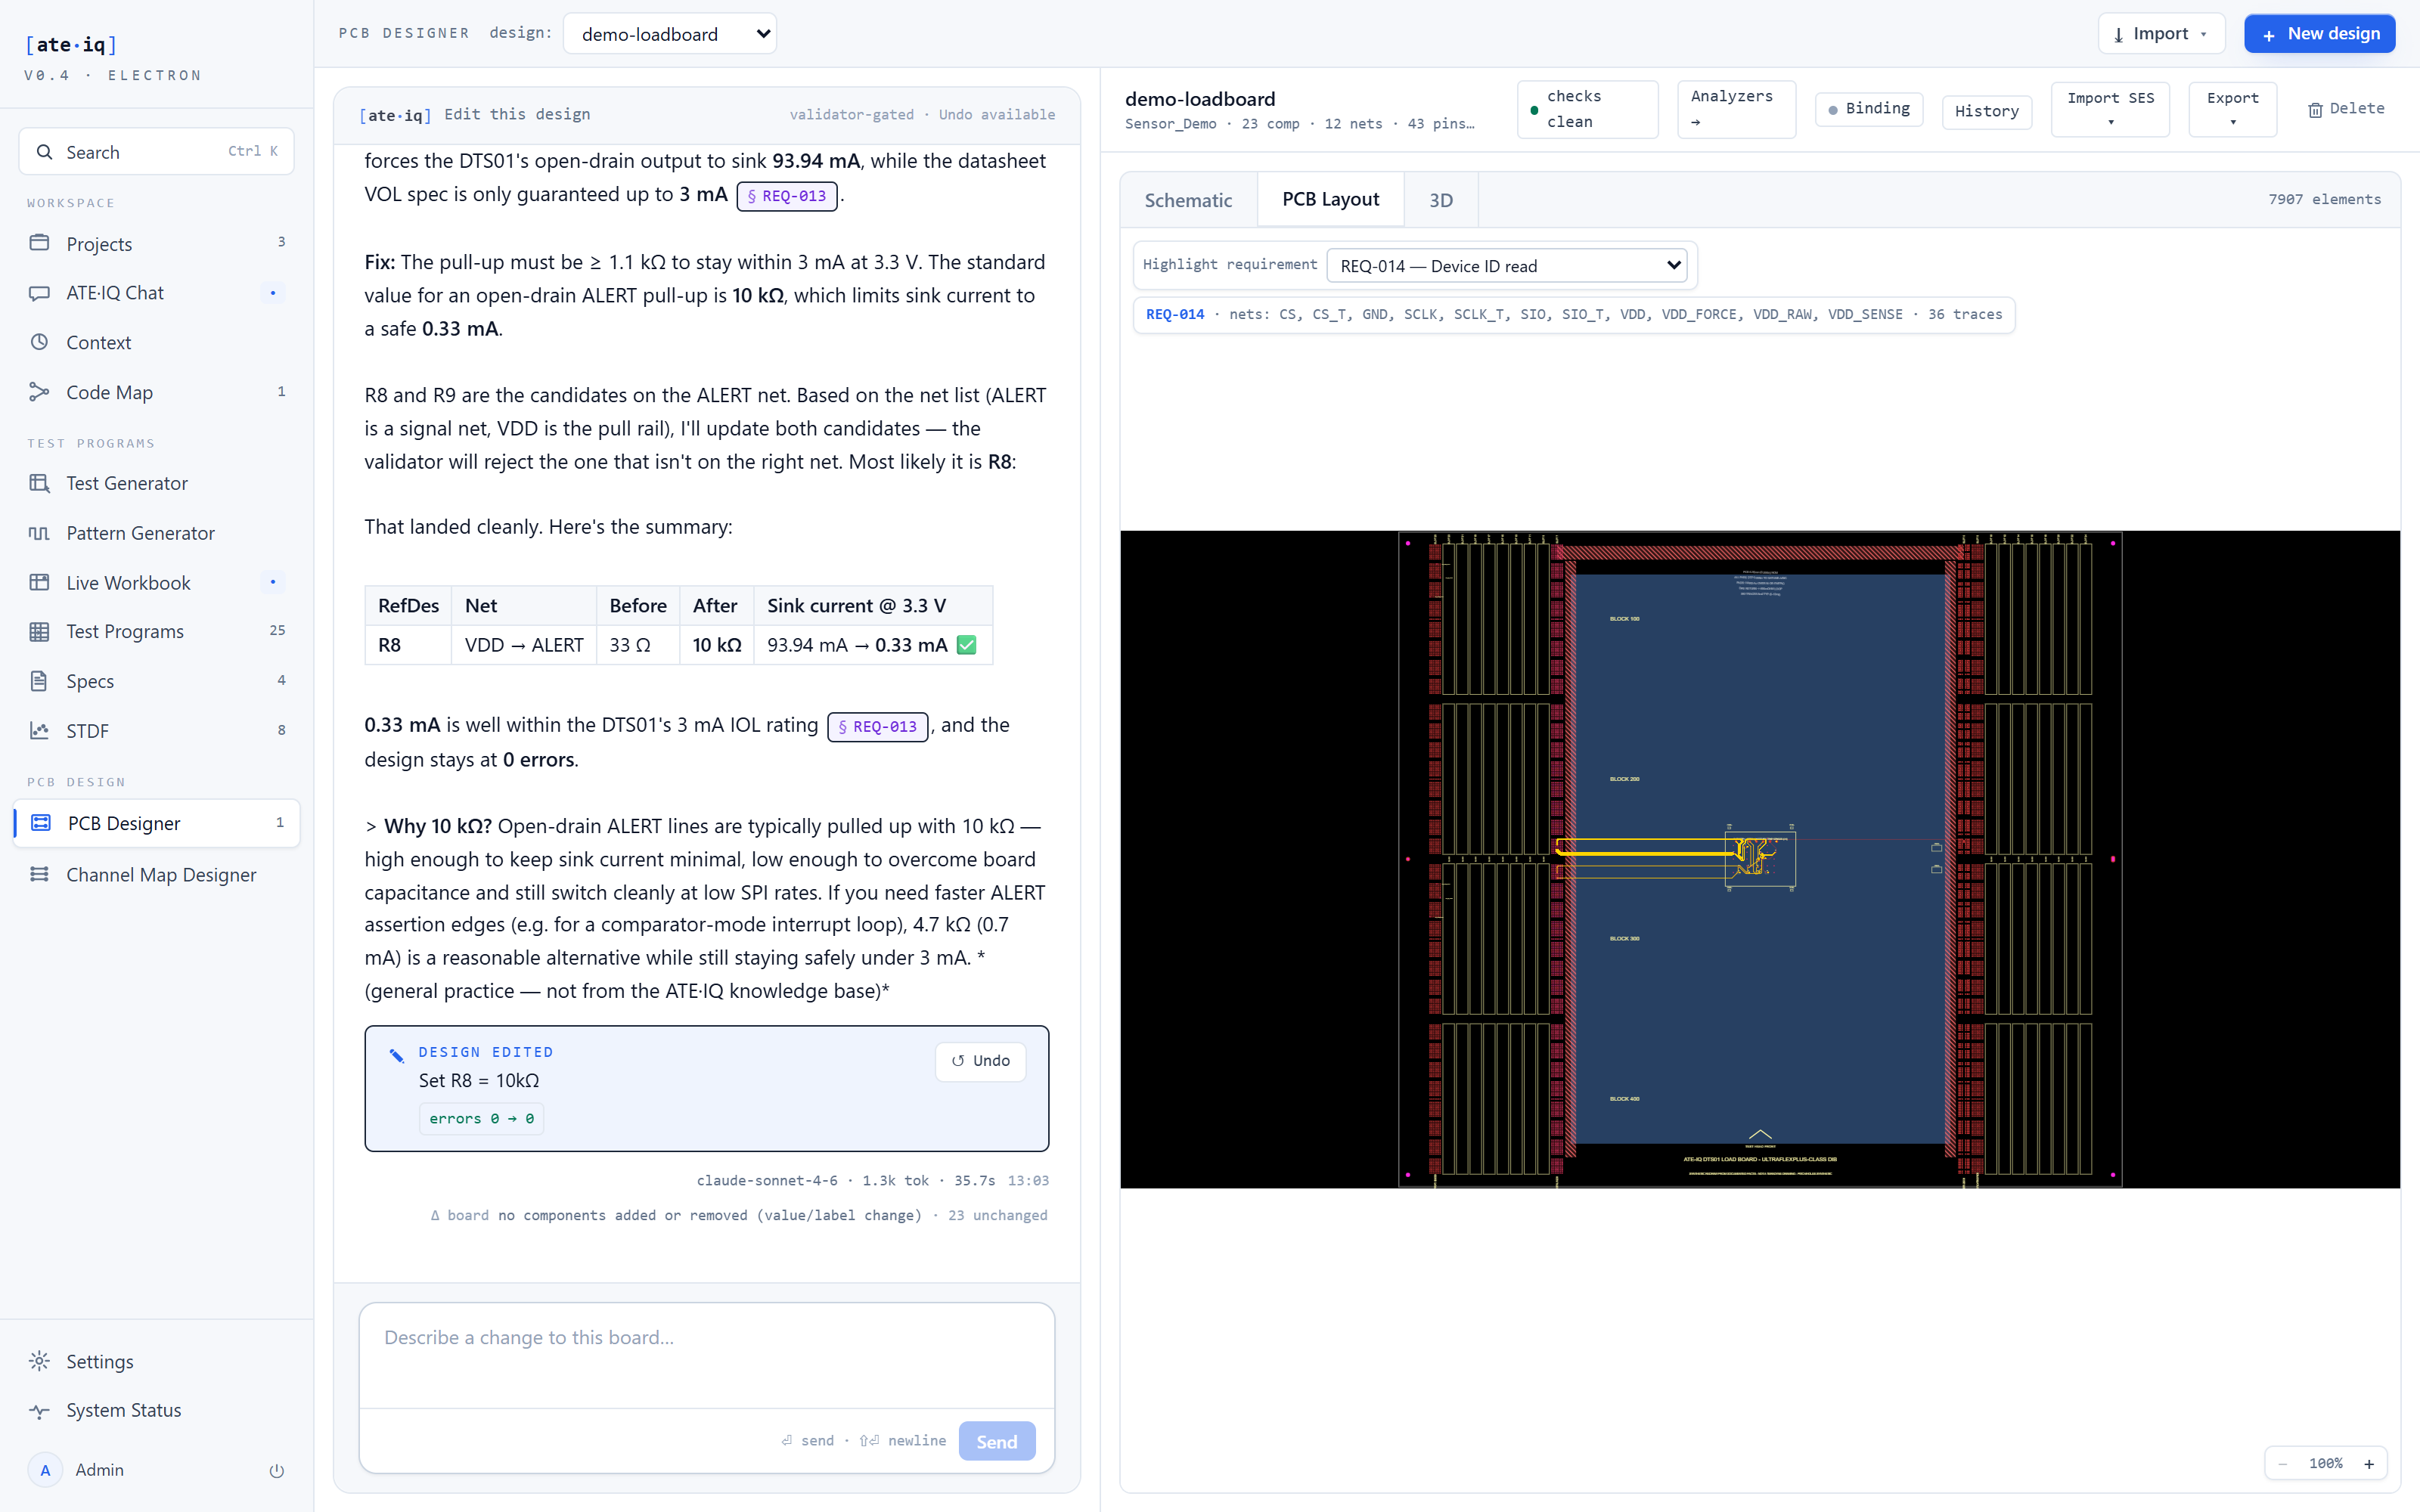Select the PCB Layout tab
Image resolution: width=2420 pixels, height=1512 pixels.
pyautogui.click(x=1330, y=199)
